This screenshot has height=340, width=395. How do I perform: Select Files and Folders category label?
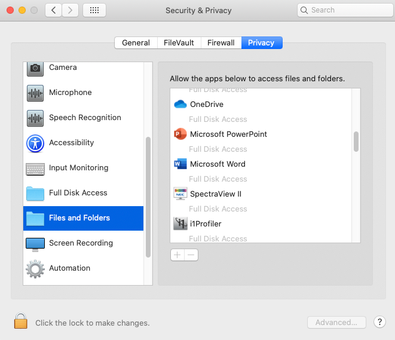[79, 218]
